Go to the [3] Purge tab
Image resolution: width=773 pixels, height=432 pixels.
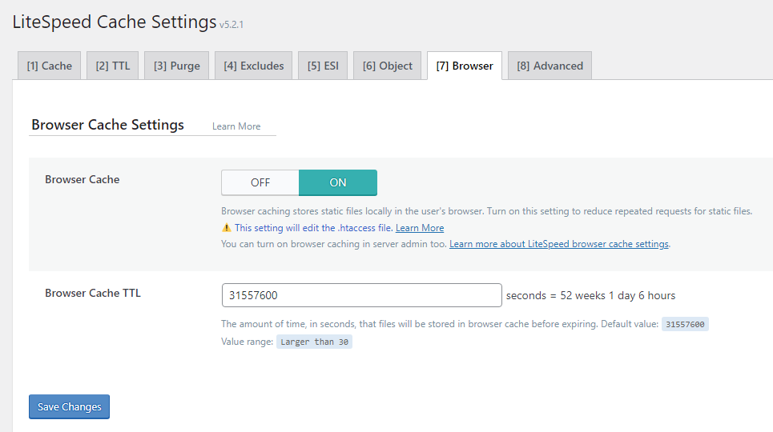pyautogui.click(x=176, y=66)
